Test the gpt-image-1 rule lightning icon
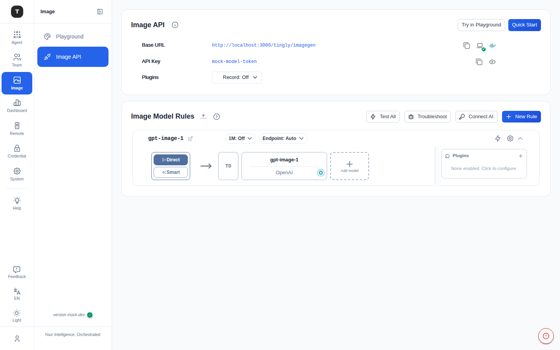 pyautogui.click(x=498, y=138)
